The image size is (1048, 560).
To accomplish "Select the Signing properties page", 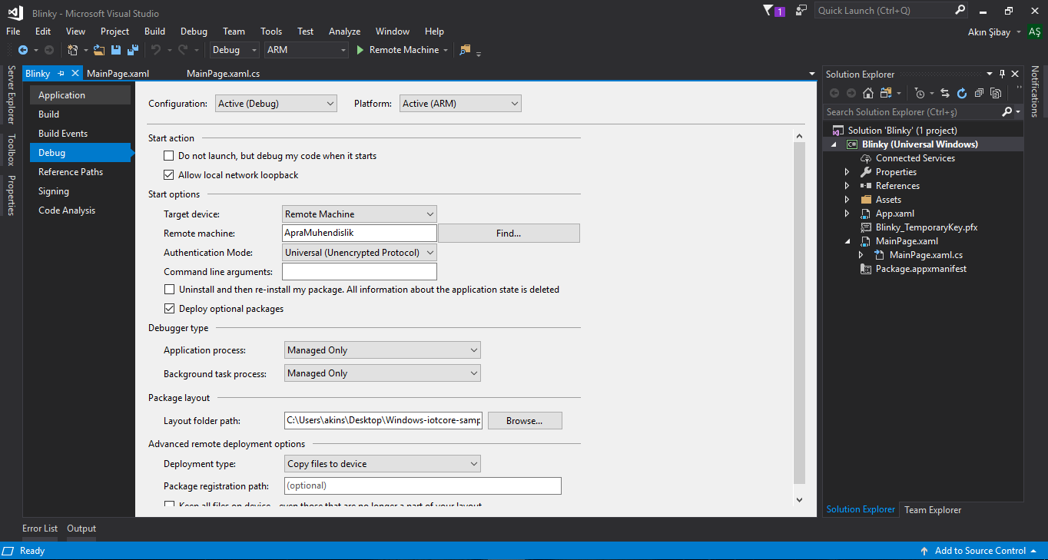I will click(x=81, y=191).
